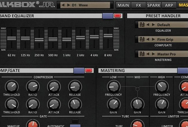
Task: Click the Mastering Mid Gain knob
Action: pyautogui.click(x=138, y=104)
